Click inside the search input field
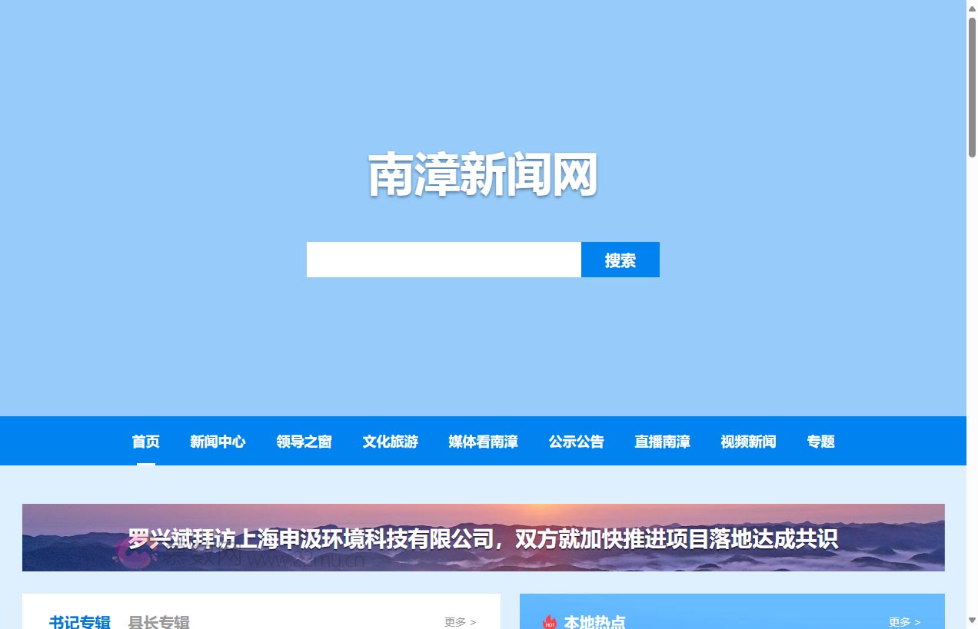978x629 pixels. (x=444, y=260)
